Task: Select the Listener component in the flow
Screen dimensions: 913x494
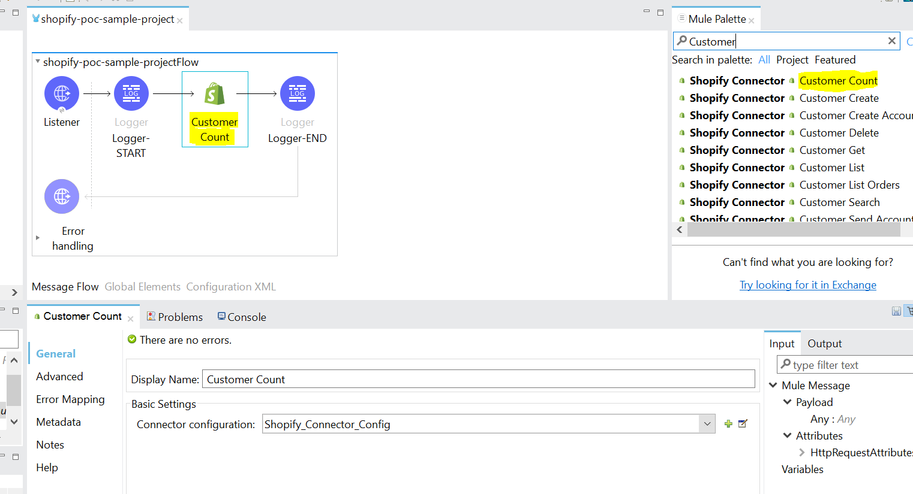Action: pos(62,94)
